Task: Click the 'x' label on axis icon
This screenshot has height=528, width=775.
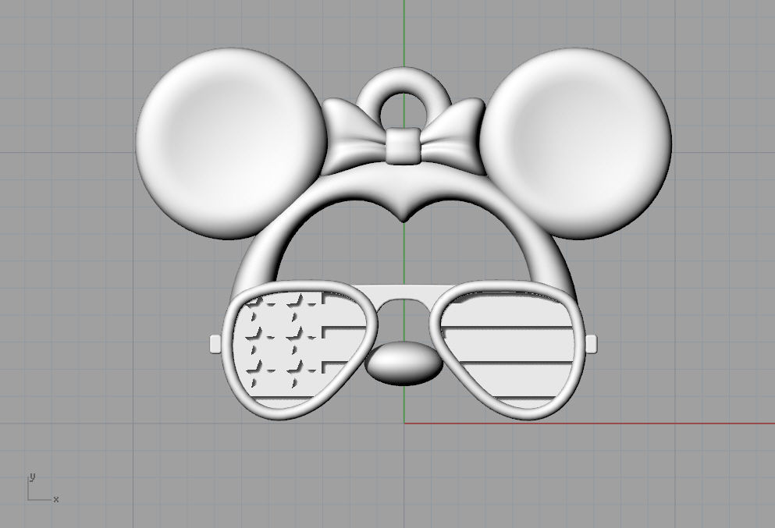Action: 56,499
